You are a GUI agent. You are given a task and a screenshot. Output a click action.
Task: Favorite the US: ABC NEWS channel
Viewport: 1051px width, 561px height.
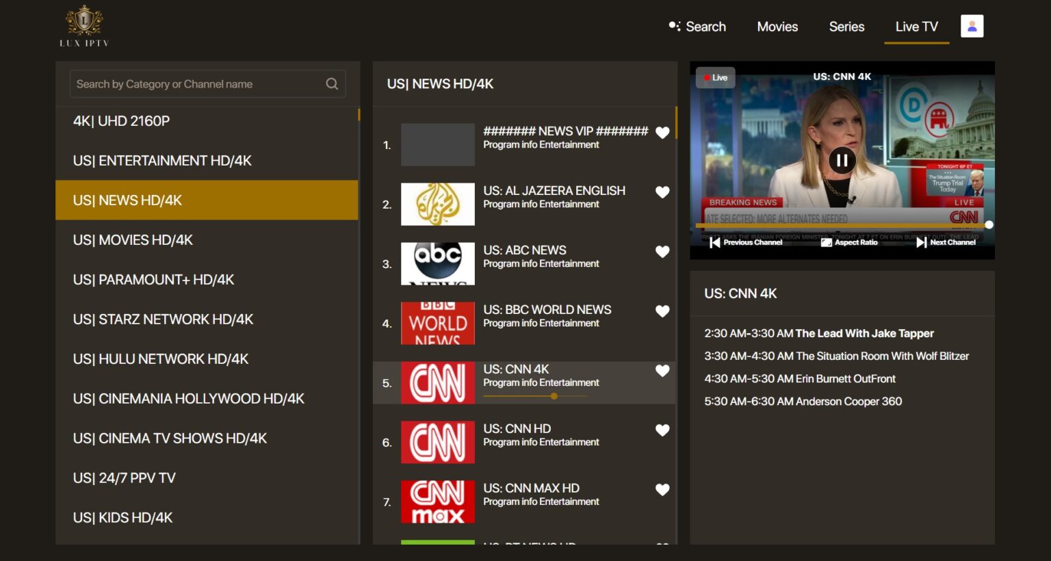coord(662,252)
